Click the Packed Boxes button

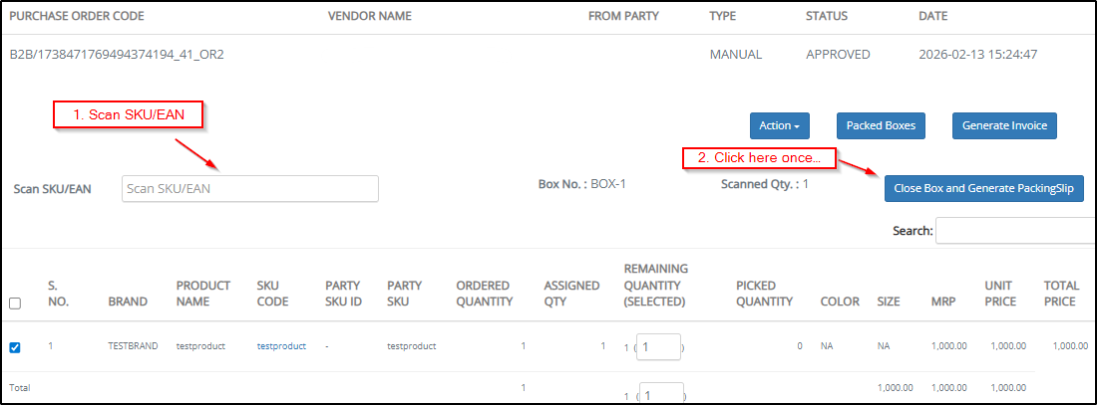pyautogui.click(x=881, y=125)
